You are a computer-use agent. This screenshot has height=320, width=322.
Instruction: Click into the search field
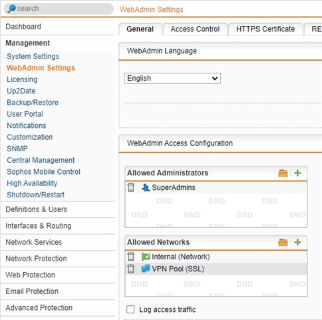(59, 9)
